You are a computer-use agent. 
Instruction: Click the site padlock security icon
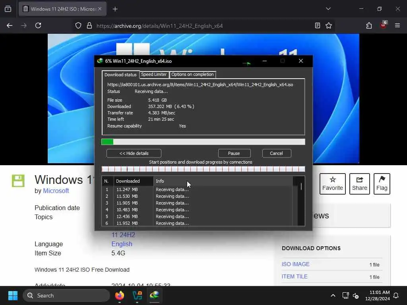point(89,25)
